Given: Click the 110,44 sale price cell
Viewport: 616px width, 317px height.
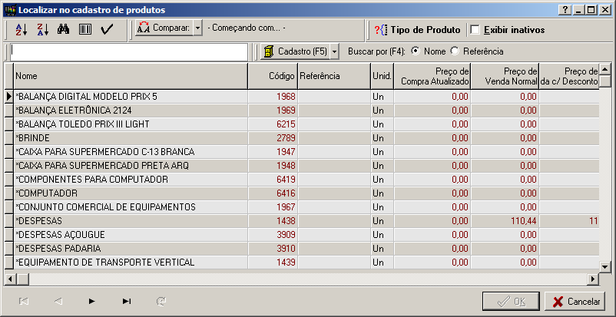Looking at the screenshot, I should click(505, 221).
